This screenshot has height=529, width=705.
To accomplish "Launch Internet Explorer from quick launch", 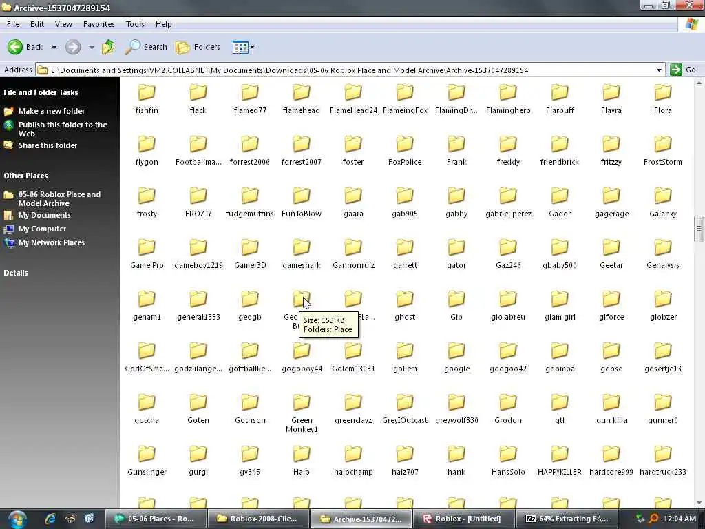I will pos(50,519).
